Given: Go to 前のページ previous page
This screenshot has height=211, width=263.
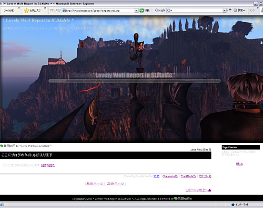Looking at the screenshot, I should pos(95,184).
